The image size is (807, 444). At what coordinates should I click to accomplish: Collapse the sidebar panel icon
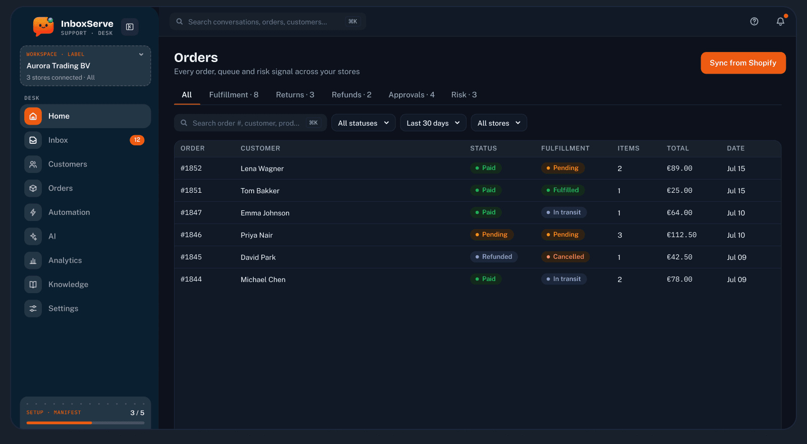pyautogui.click(x=130, y=27)
